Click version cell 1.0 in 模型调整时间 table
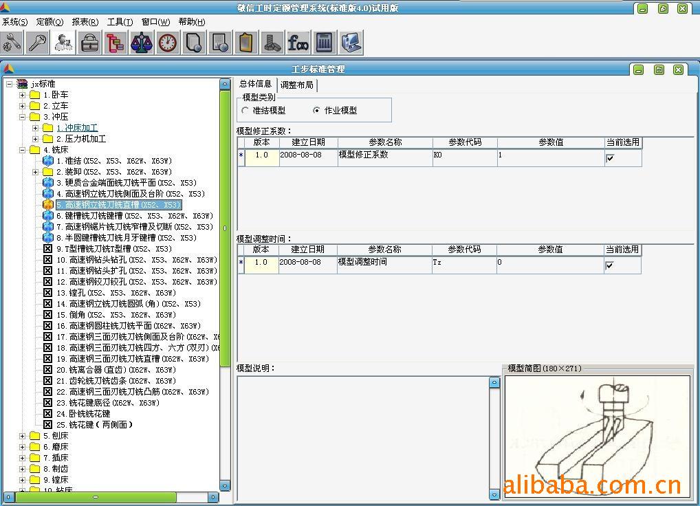Screen dimensions: 700x506 [x=261, y=265]
